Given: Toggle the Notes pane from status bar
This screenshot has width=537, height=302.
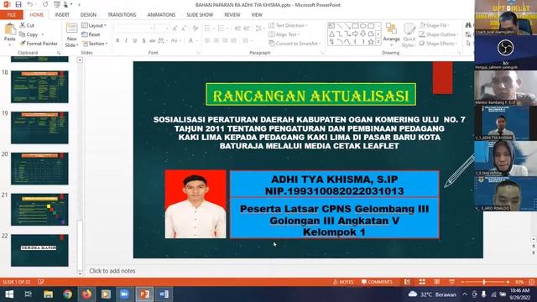Looking at the screenshot, I should (x=343, y=282).
